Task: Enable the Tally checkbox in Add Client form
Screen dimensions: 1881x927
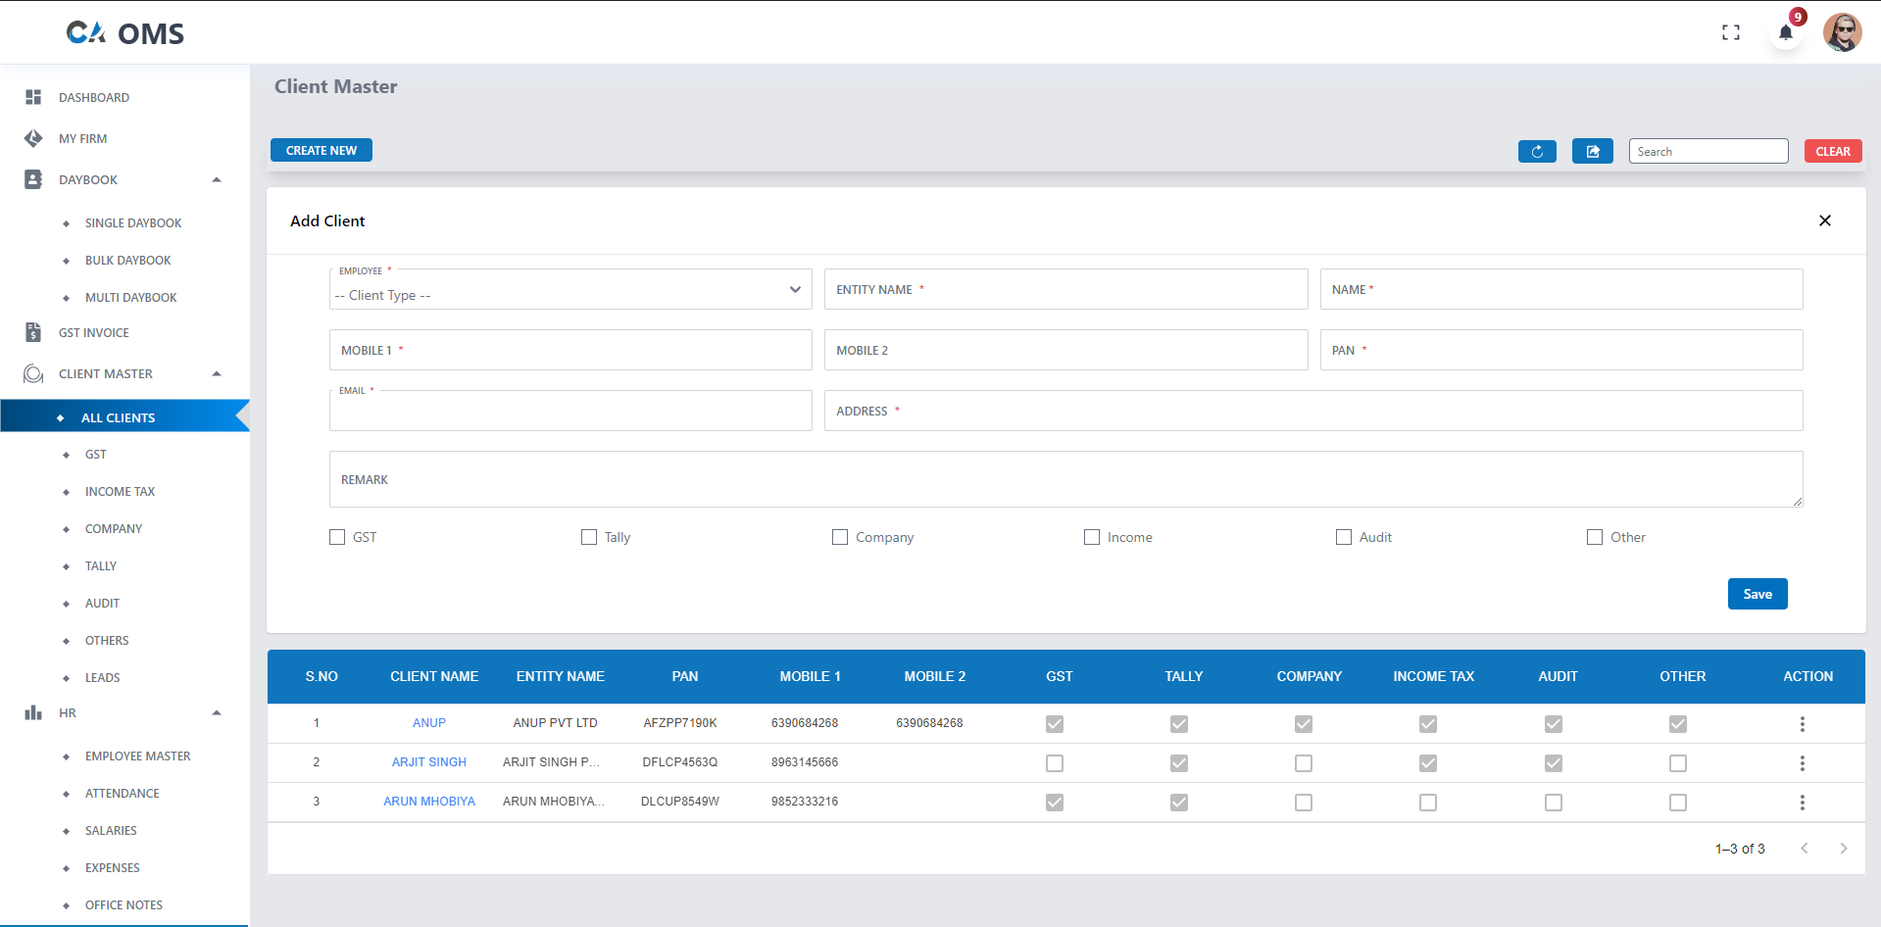Action: 588,537
